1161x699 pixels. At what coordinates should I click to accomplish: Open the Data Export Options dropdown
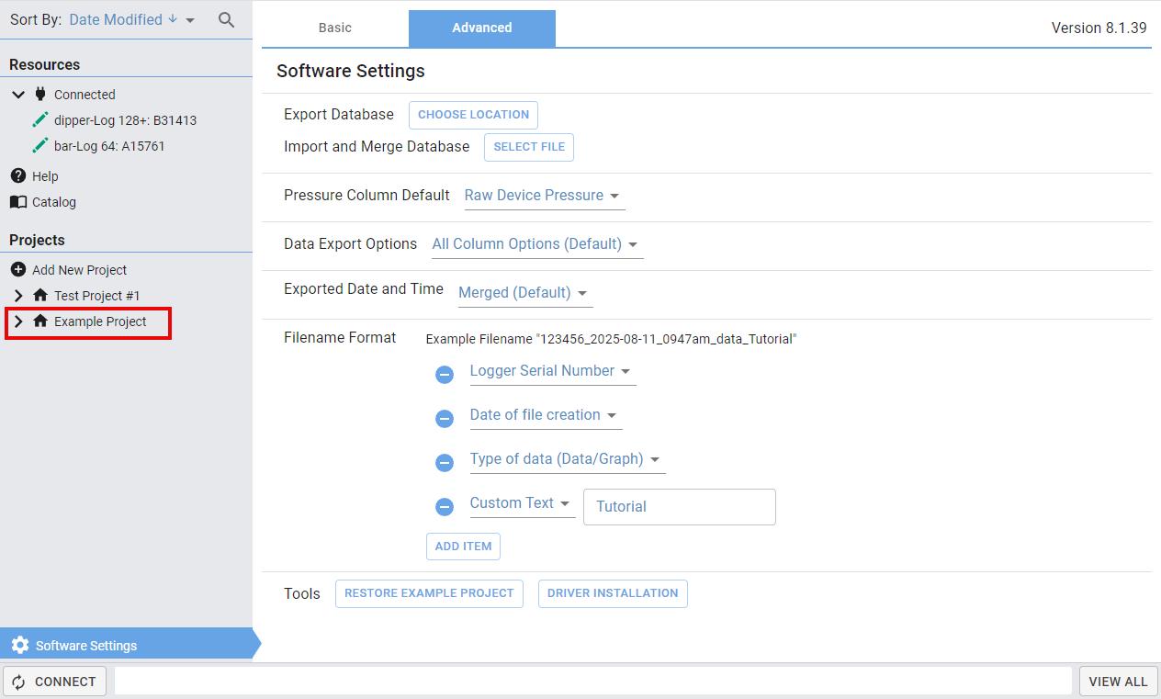[x=536, y=244]
